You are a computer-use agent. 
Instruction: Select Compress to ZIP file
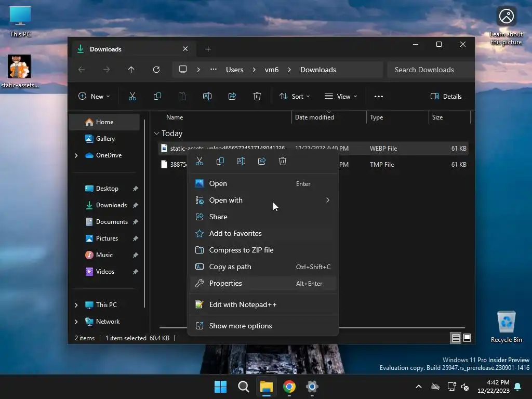[x=263, y=250]
